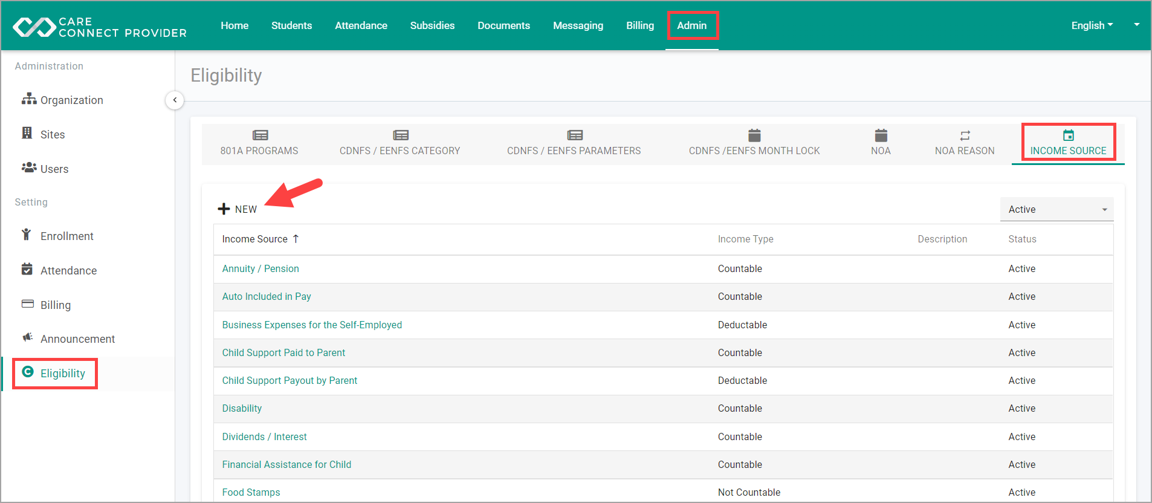The height and width of the screenshot is (503, 1152).
Task: Click the Status column header
Action: coord(1022,239)
